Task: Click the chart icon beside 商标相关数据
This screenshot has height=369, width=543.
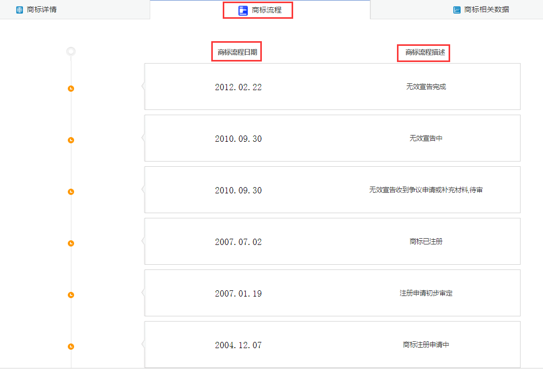Action: [457, 10]
